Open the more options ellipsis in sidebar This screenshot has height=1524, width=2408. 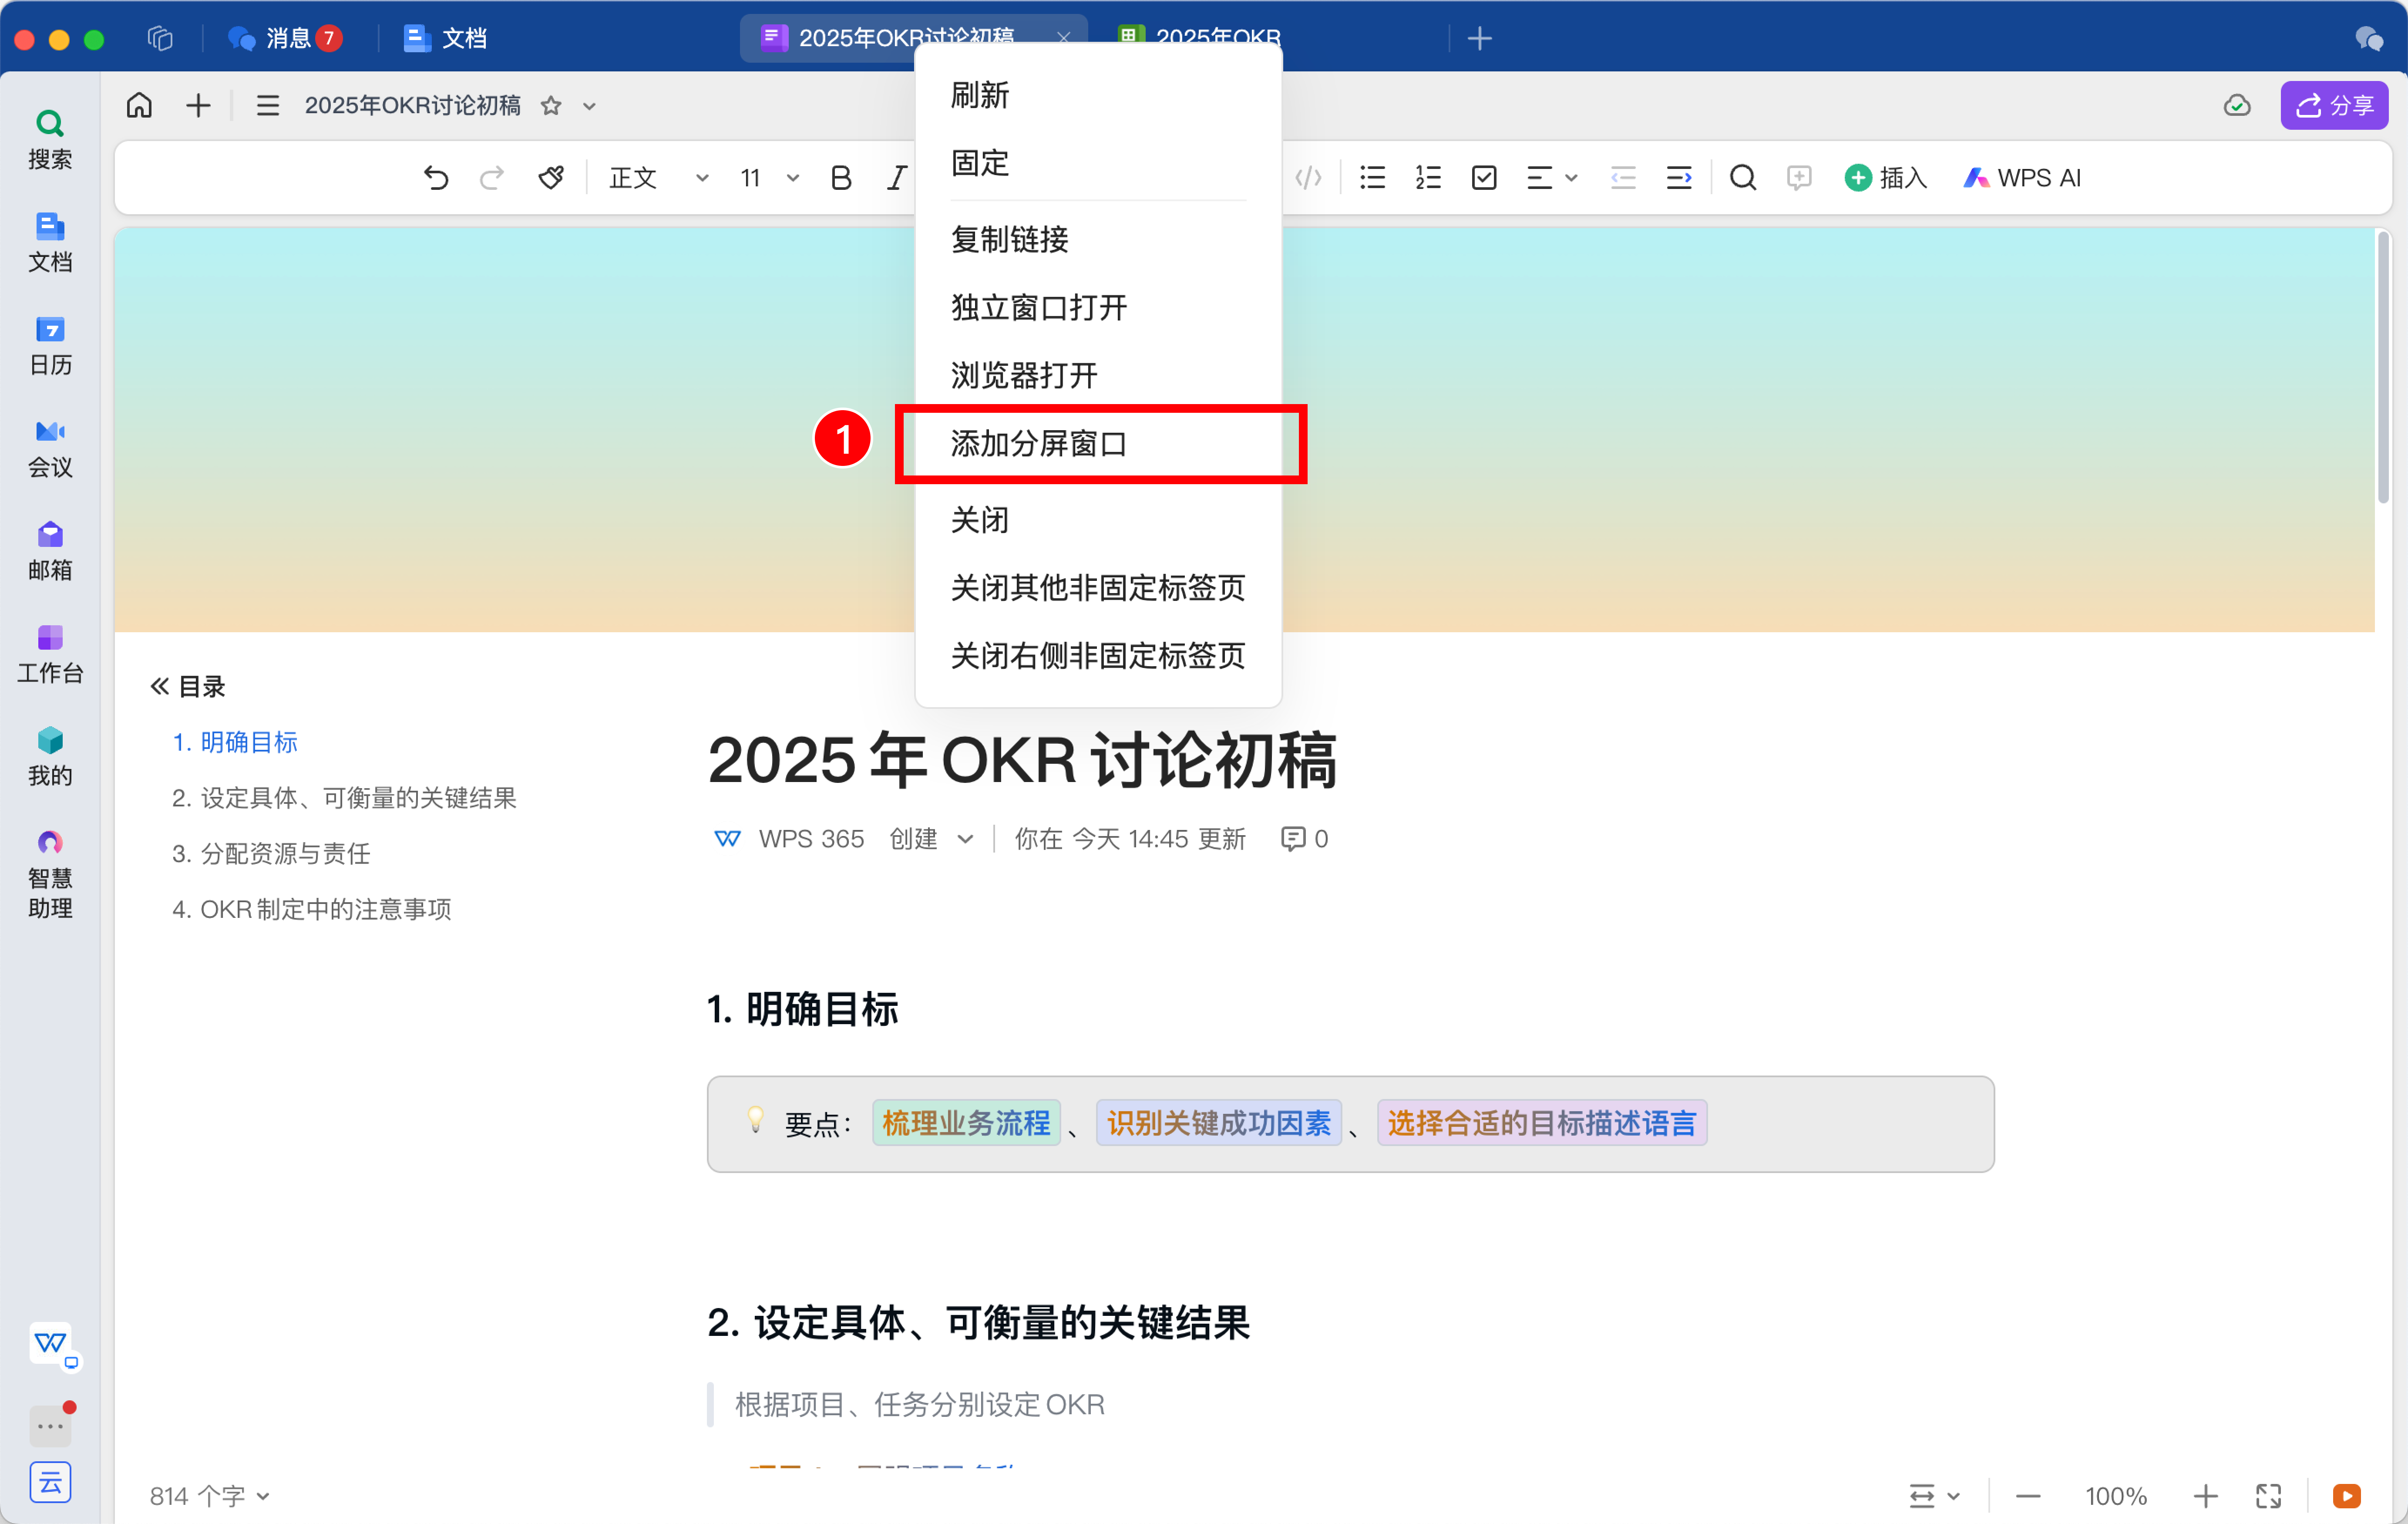point(50,1426)
